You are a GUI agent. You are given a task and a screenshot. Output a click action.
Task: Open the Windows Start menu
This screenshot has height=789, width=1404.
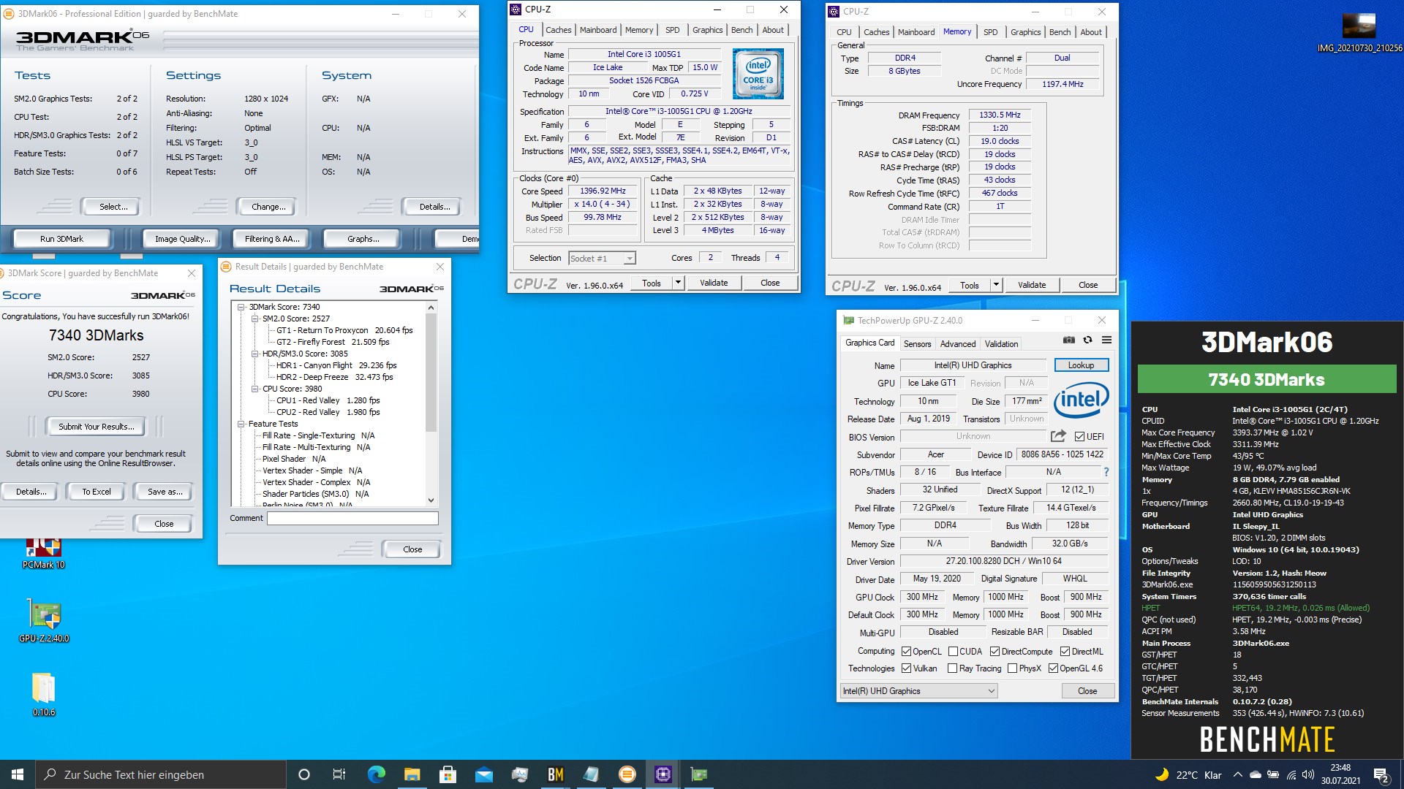click(18, 774)
